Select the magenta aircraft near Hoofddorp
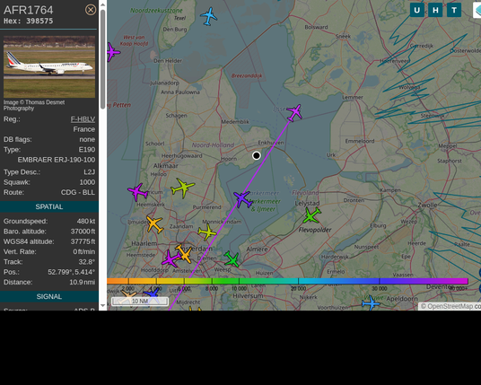The image size is (481, 385). [x=171, y=258]
